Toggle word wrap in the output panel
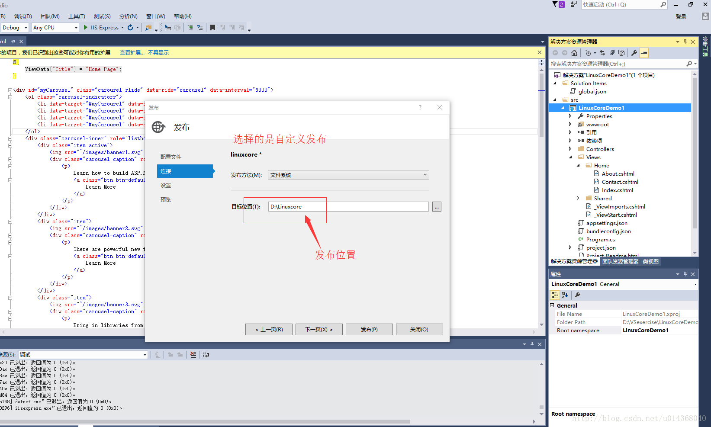The width and height of the screenshot is (711, 427). (x=206, y=355)
